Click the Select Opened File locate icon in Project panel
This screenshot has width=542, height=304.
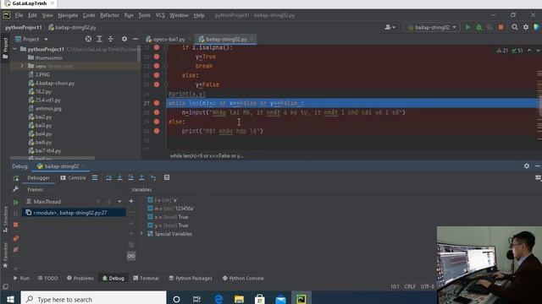click(88, 39)
